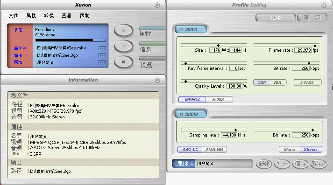
Task: Toggle the 2-PASS encoding option
Action: point(307,82)
